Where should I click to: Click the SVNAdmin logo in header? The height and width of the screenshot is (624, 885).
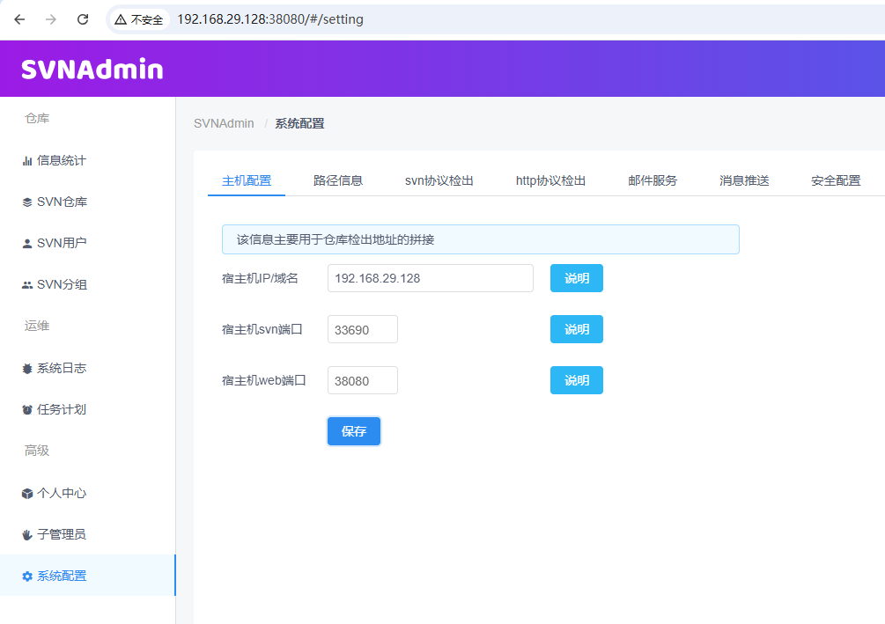(92, 69)
